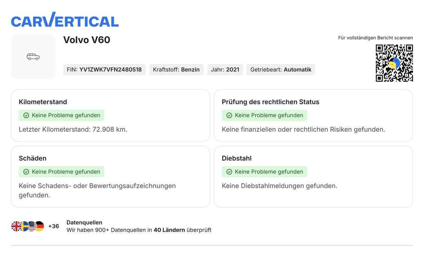This screenshot has height=253, width=423.
Task: Click the Kraftstoff: Benzin badge
Action: coord(176,70)
